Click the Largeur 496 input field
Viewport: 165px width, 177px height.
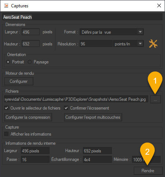coord(31,32)
